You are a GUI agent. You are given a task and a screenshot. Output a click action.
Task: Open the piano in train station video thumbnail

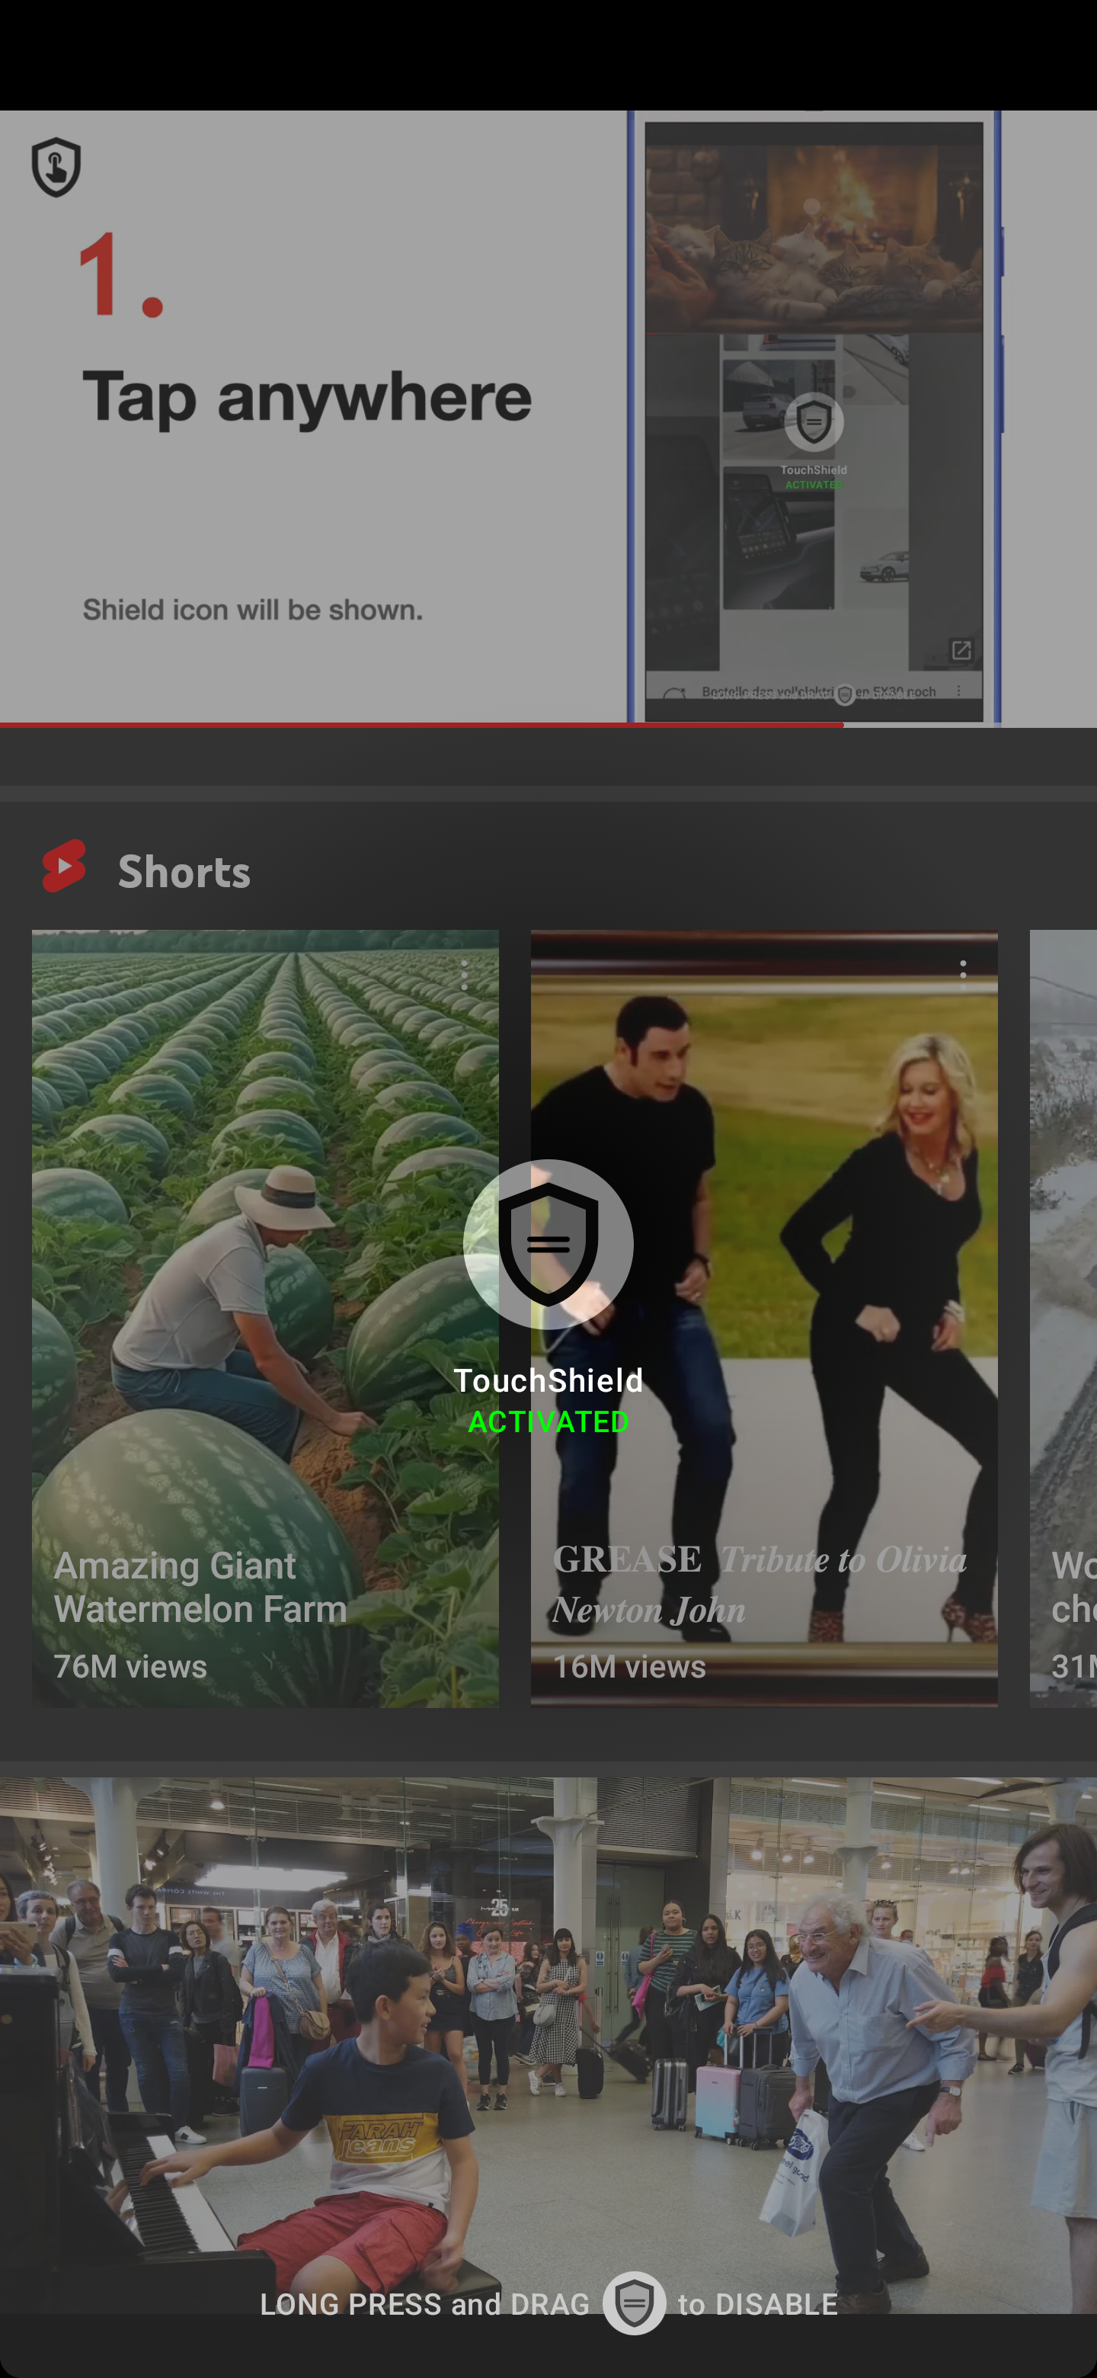[x=548, y=2045]
